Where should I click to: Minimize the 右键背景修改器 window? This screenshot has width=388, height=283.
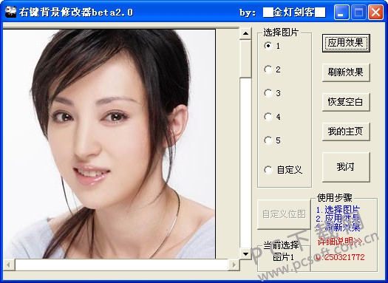[341, 12]
